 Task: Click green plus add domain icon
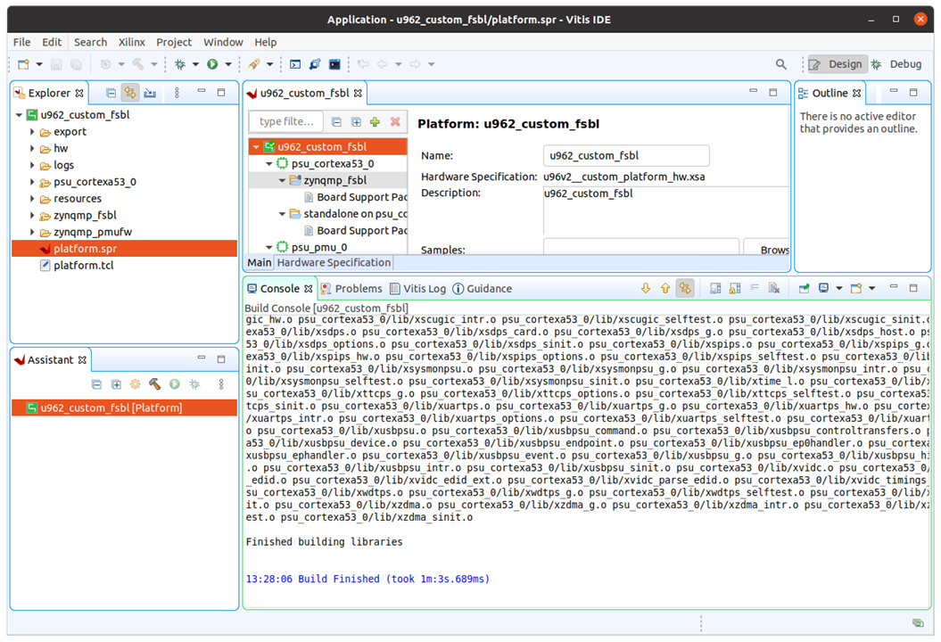(376, 122)
